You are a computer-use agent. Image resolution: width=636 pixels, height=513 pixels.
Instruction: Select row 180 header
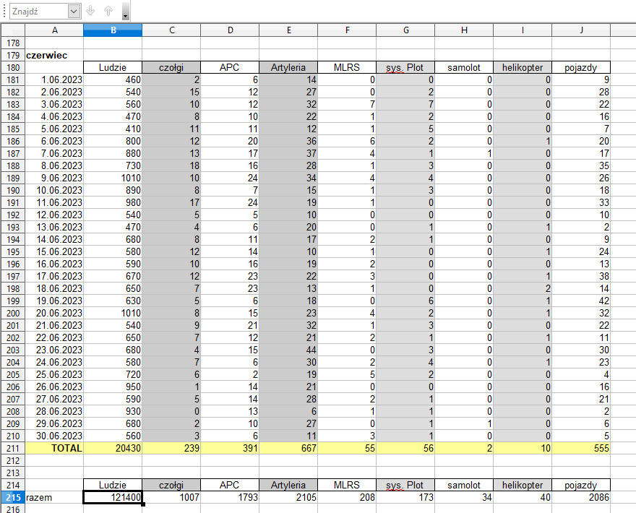(x=13, y=67)
